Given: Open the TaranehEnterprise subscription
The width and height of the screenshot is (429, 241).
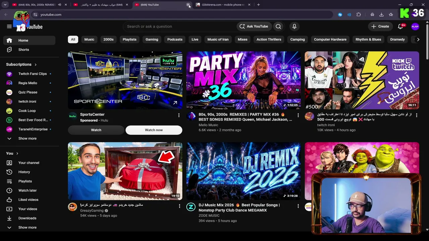Looking at the screenshot, I should tap(29, 129).
